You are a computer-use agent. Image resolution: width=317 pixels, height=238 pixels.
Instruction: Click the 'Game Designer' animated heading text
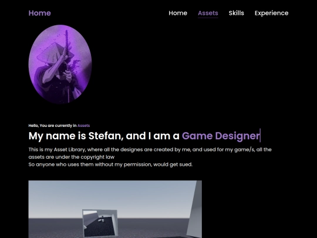pyautogui.click(x=221, y=136)
